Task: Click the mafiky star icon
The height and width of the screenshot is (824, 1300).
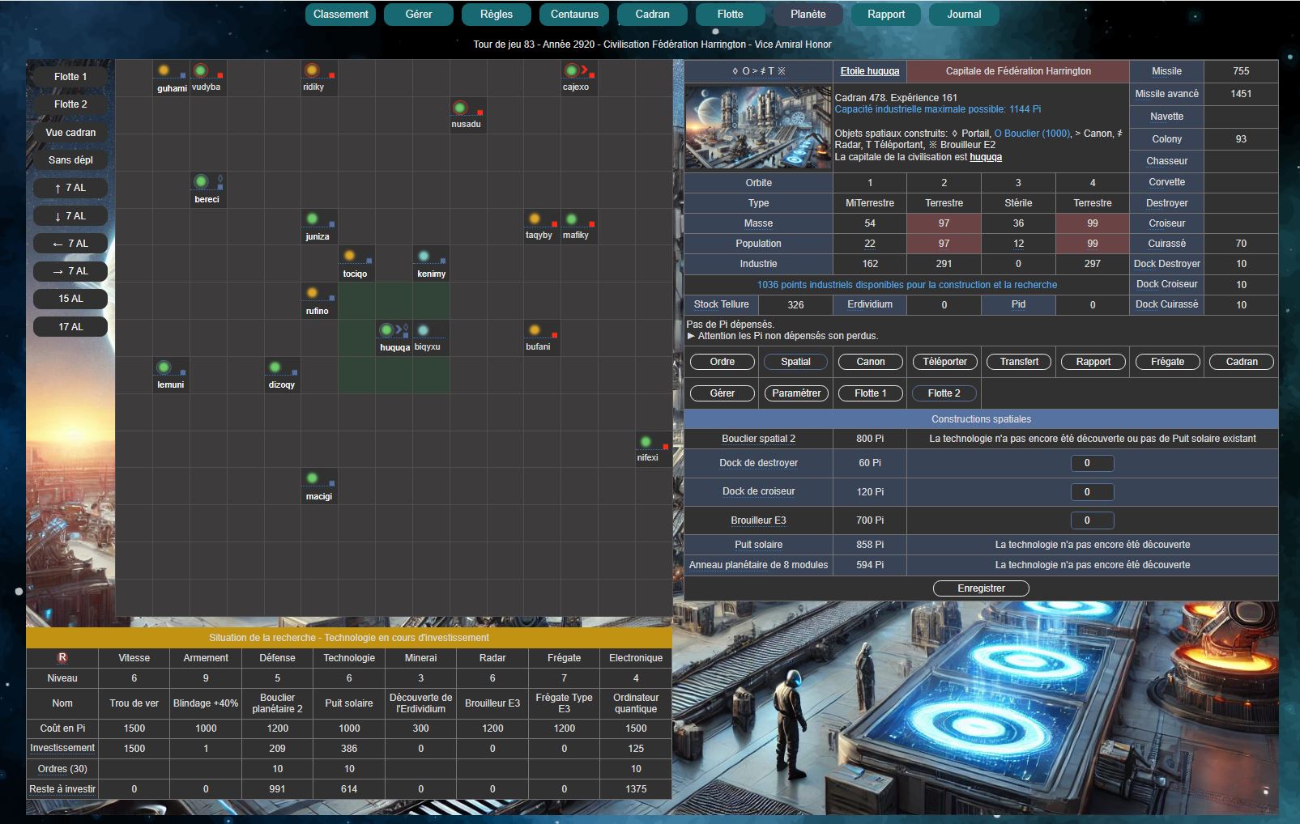Action: click(x=572, y=219)
